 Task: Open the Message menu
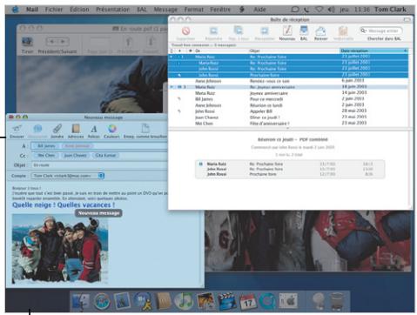(x=165, y=10)
